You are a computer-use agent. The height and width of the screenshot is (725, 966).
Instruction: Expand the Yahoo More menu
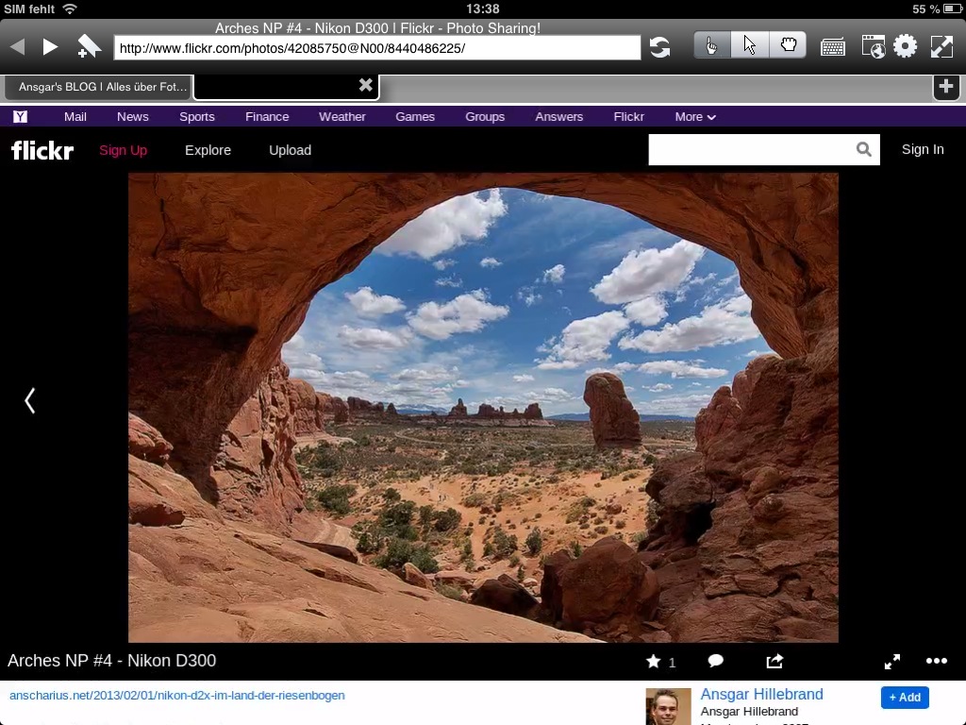point(694,117)
